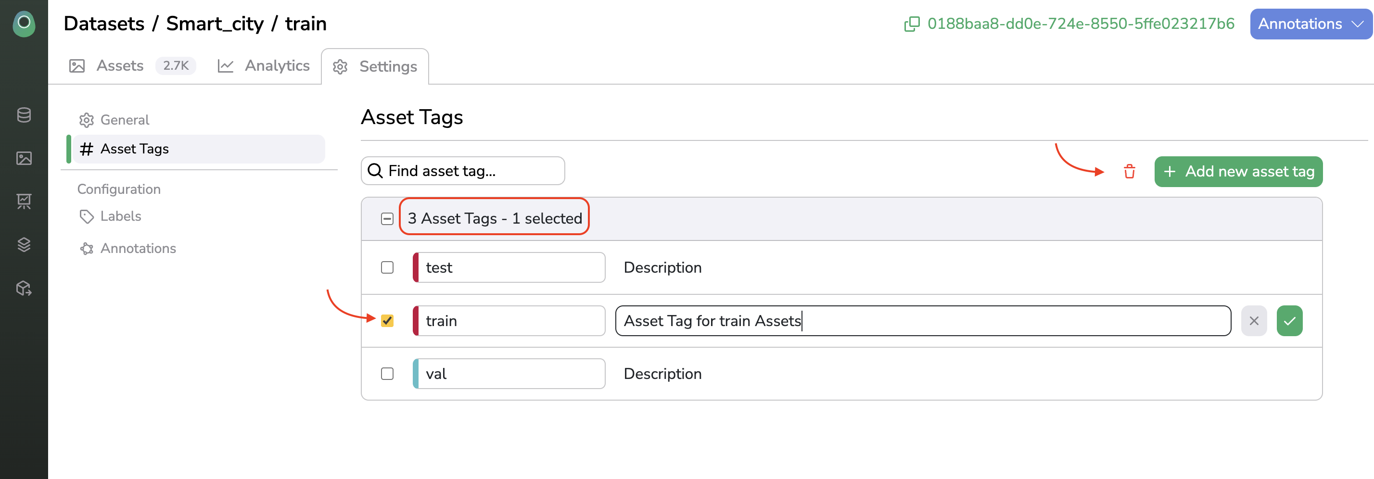Screen dimensions: 1374x479
Task: Open the Annotations dropdown button
Action: click(1310, 24)
